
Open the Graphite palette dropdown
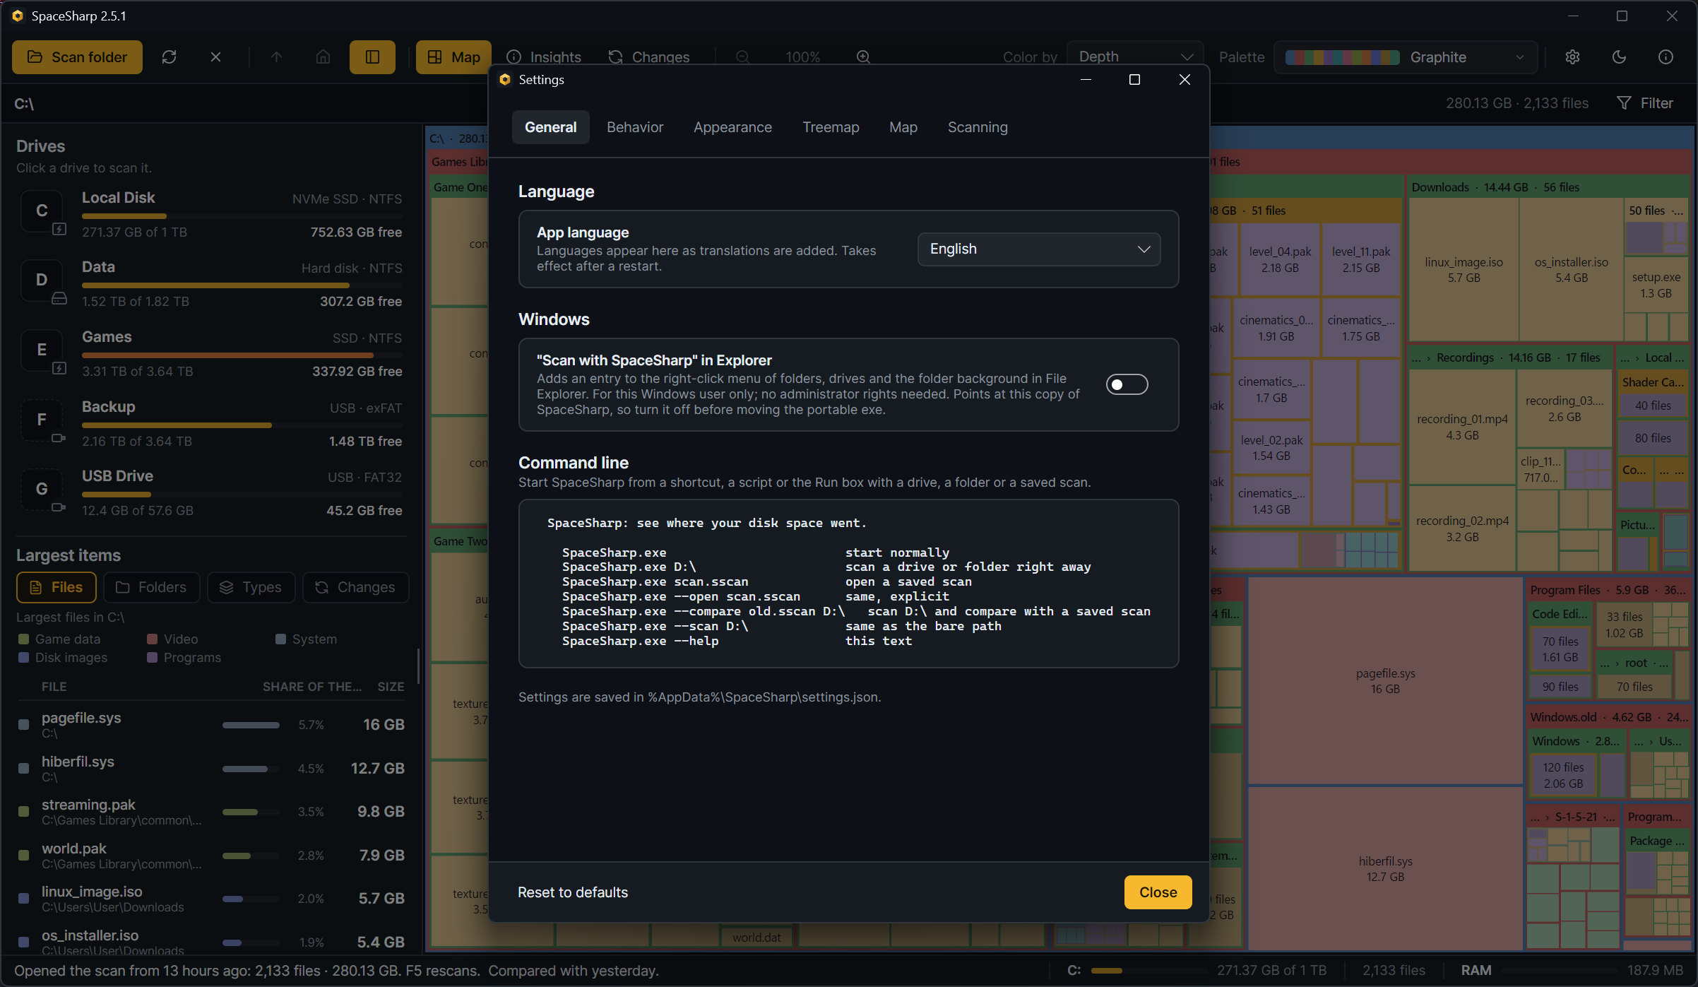point(1406,57)
